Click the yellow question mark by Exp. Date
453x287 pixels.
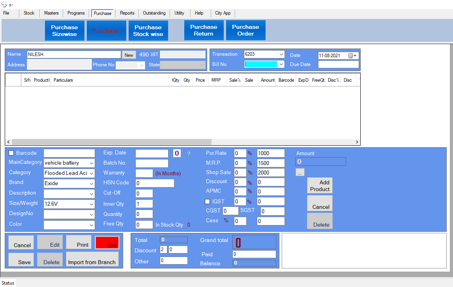pyautogui.click(x=189, y=154)
